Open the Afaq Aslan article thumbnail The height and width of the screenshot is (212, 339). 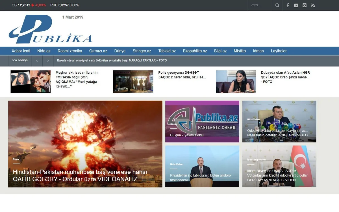tap(236, 82)
